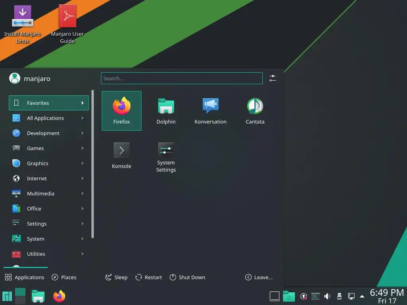Expand Multimedia category arrow
The height and width of the screenshot is (305, 407).
point(83,193)
